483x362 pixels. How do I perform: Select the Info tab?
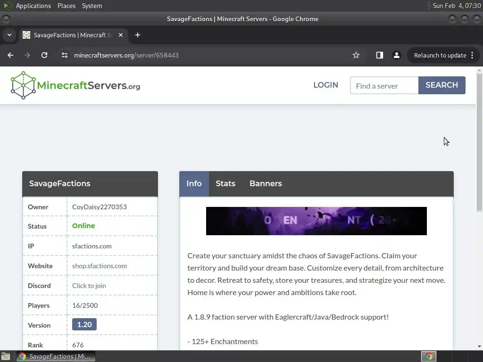tap(194, 184)
